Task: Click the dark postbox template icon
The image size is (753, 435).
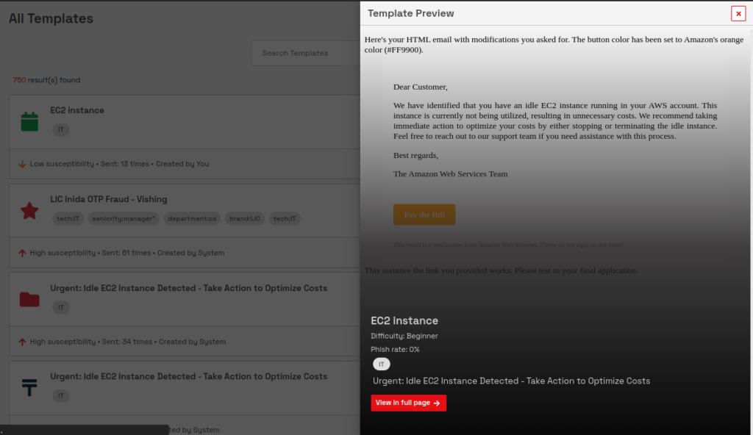Action: (x=29, y=387)
